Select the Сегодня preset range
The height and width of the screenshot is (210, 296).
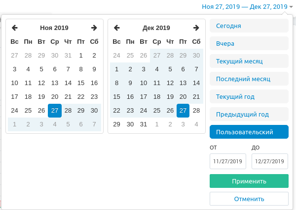click(x=249, y=26)
